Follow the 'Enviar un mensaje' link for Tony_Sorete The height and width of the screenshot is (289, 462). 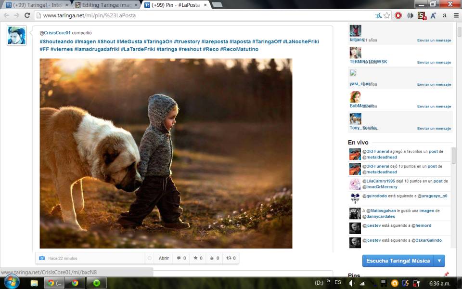click(x=434, y=128)
